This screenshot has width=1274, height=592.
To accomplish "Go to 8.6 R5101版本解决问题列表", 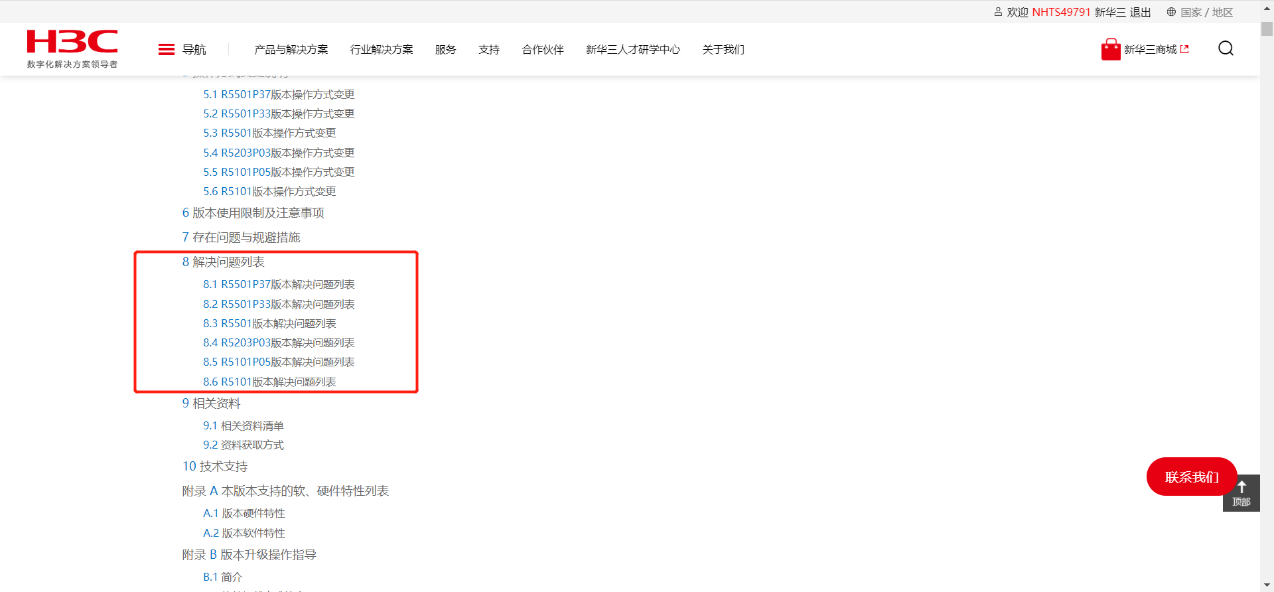I will point(269,382).
